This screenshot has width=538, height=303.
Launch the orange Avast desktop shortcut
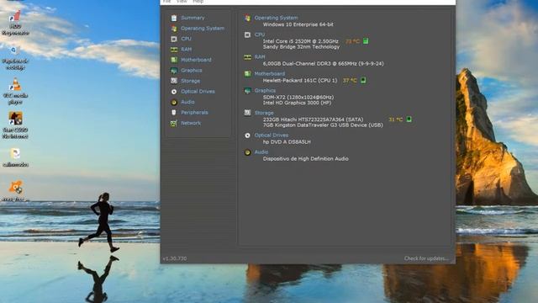click(15, 191)
